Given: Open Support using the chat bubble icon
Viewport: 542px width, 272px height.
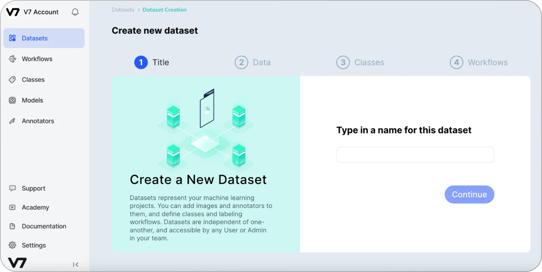Looking at the screenshot, I should click(12, 188).
